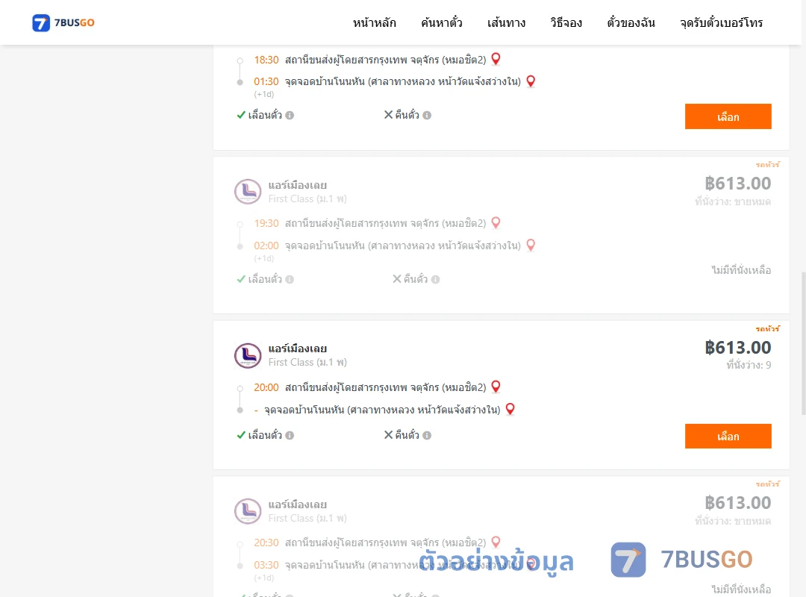
Task: Click ฿613.00 price of the 20:00 trip
Action: click(737, 347)
